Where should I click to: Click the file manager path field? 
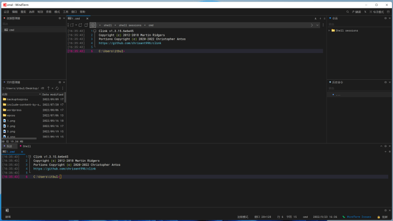click(x=20, y=88)
